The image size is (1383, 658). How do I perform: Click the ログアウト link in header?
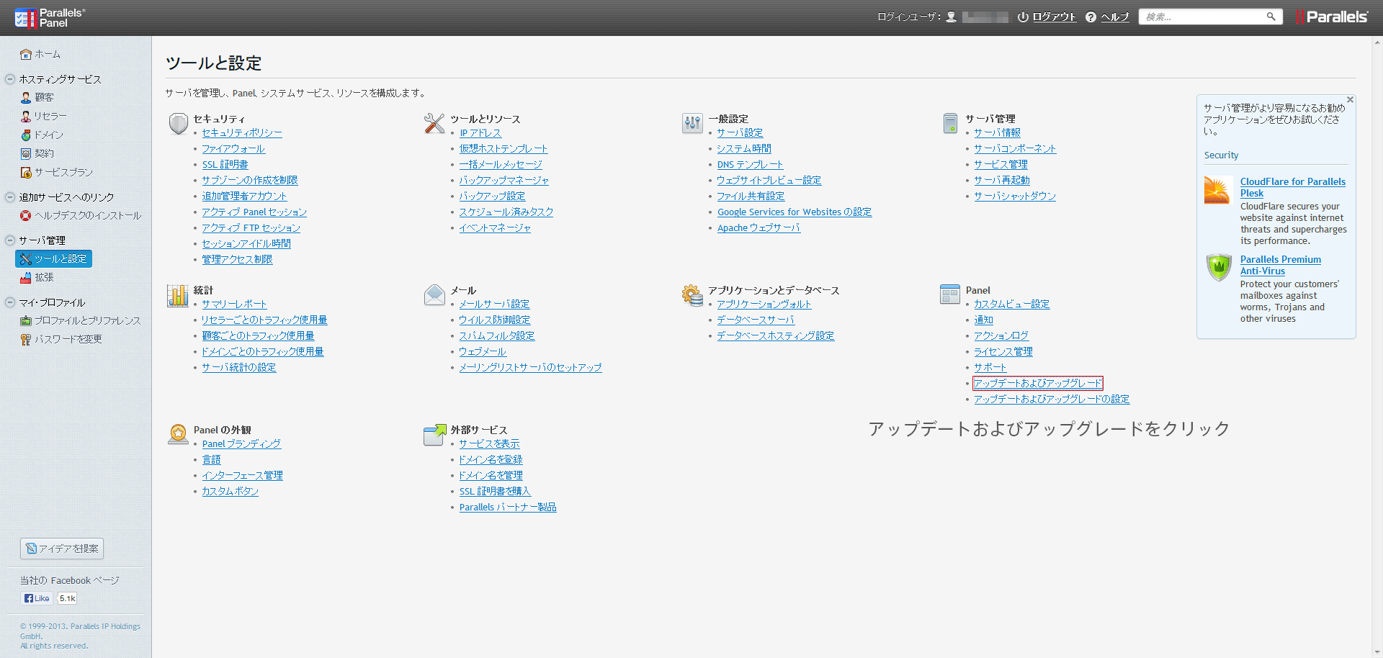tap(1054, 17)
